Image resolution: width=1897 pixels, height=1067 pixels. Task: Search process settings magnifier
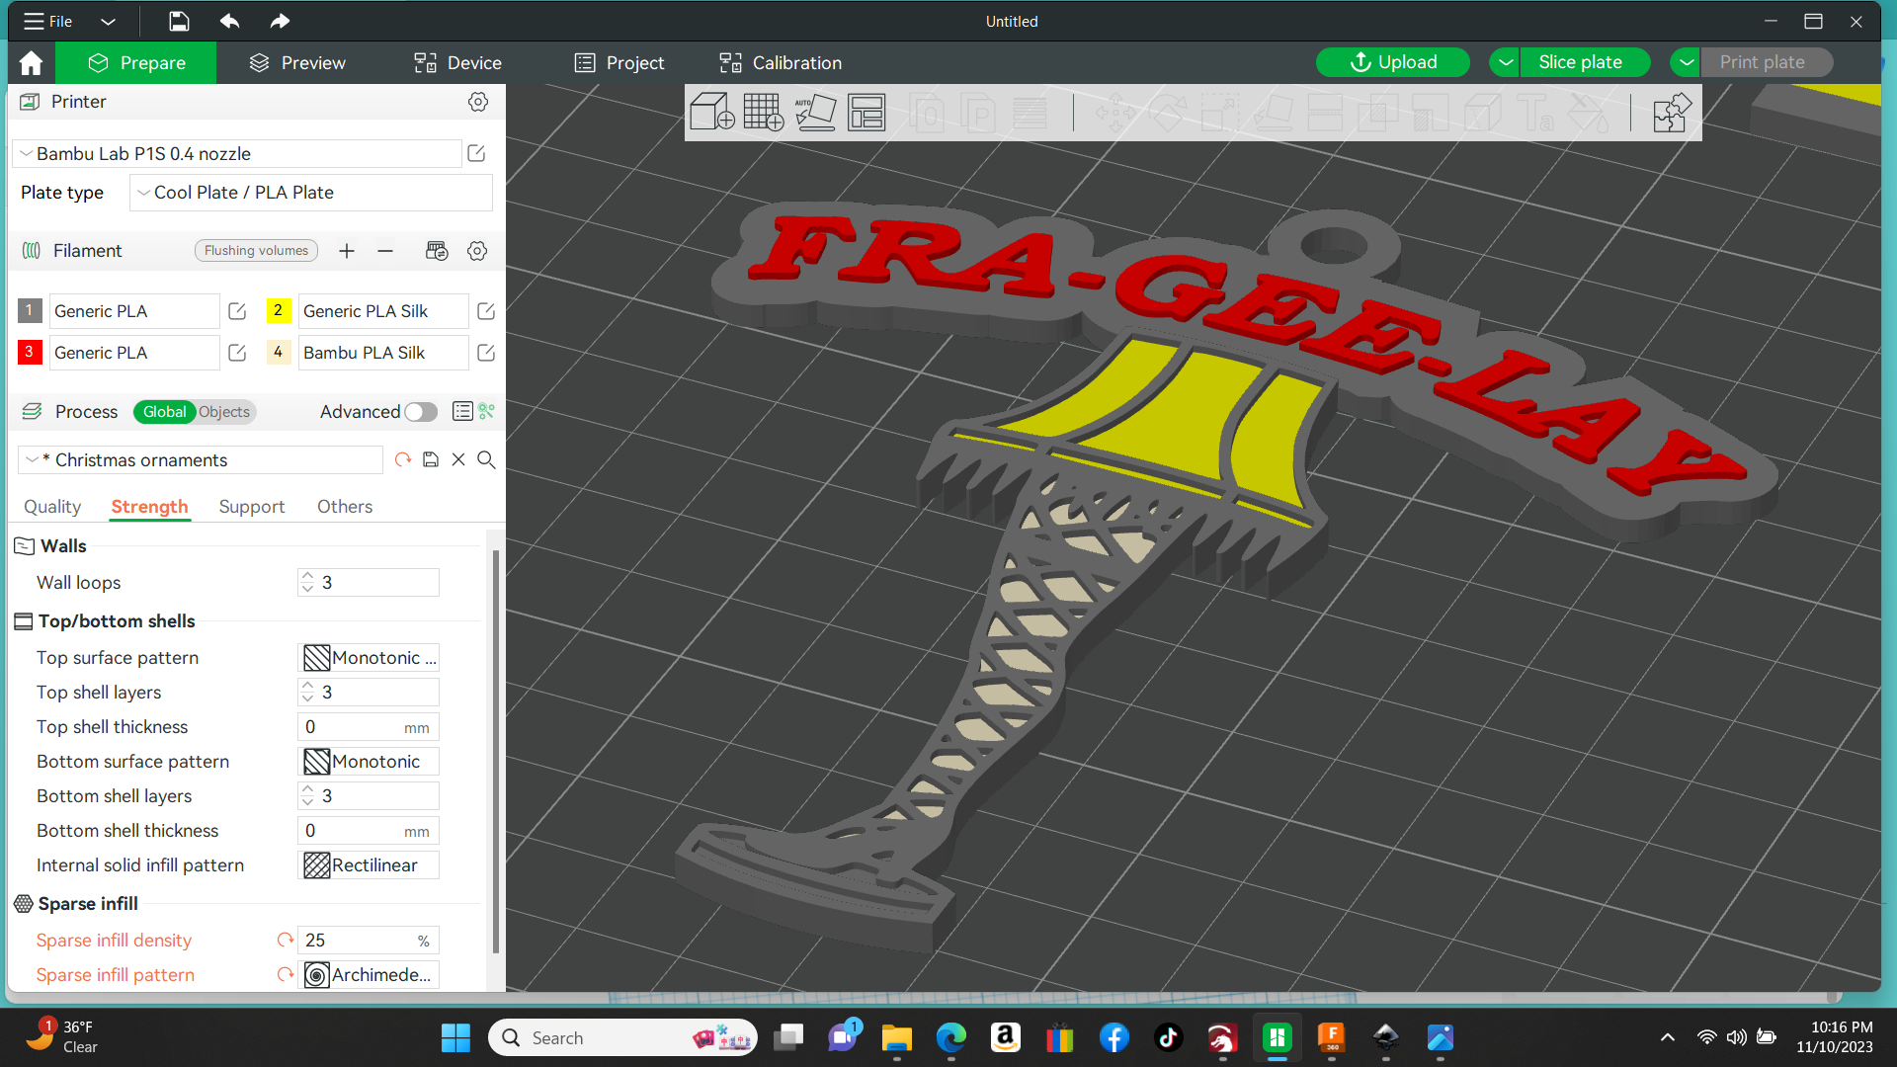tap(486, 459)
